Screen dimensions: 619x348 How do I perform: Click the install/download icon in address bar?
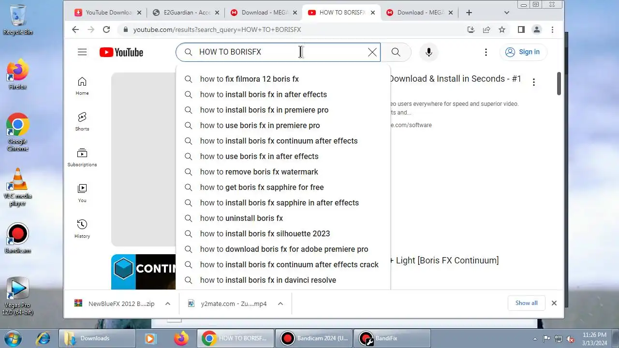(x=471, y=29)
